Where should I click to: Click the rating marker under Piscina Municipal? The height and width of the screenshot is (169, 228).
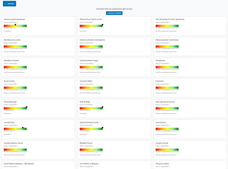[x=27, y=108]
